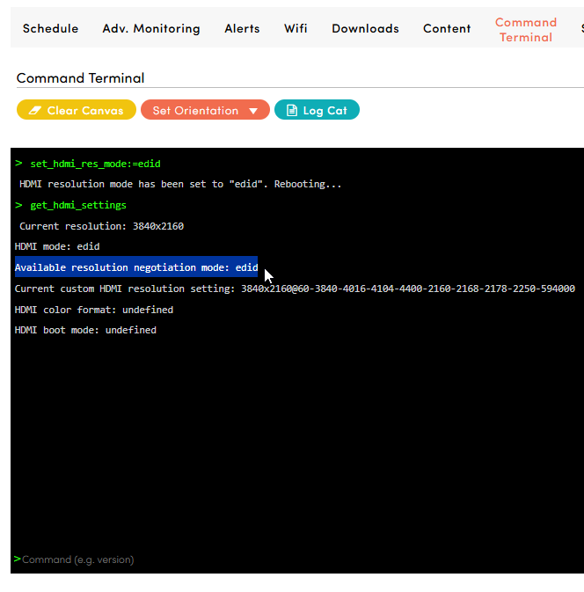The height and width of the screenshot is (592, 584).
Task: Click the get_hdmi_settings command line
Action: pyautogui.click(x=78, y=205)
